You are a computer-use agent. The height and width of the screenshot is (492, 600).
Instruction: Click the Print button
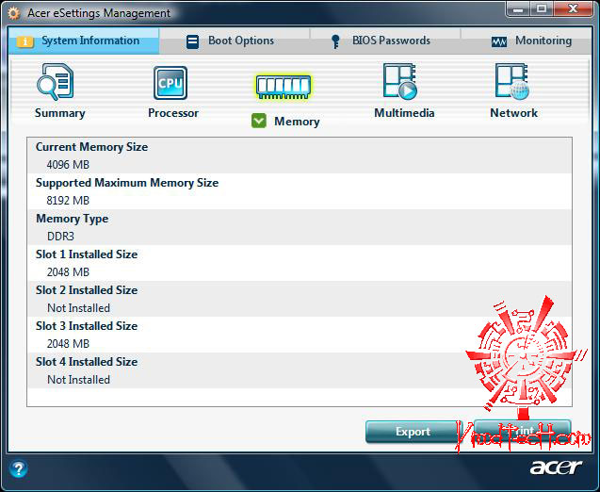[x=523, y=431]
